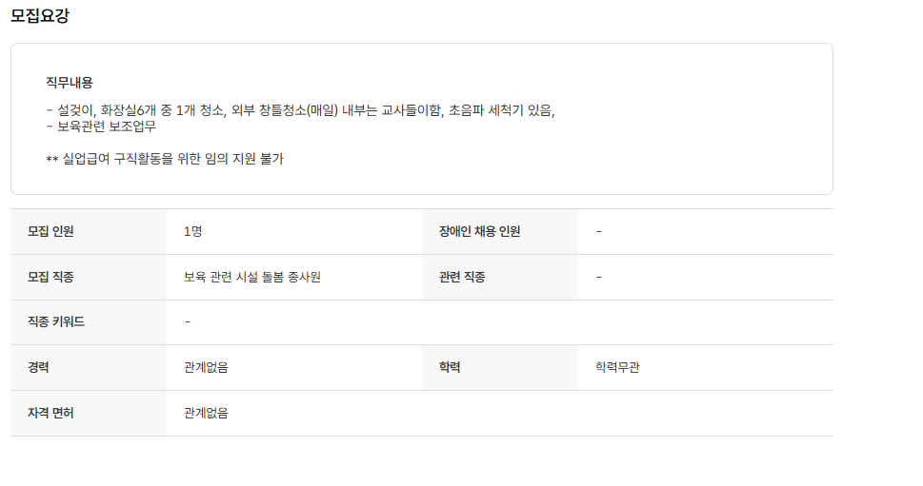Click the 직무내용 subheading

69,83
